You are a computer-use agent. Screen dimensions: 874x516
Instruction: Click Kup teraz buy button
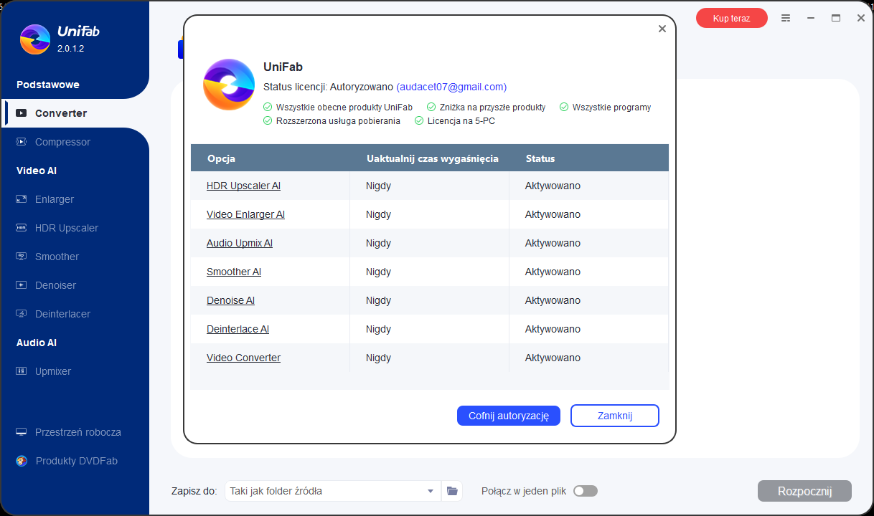pyautogui.click(x=731, y=18)
